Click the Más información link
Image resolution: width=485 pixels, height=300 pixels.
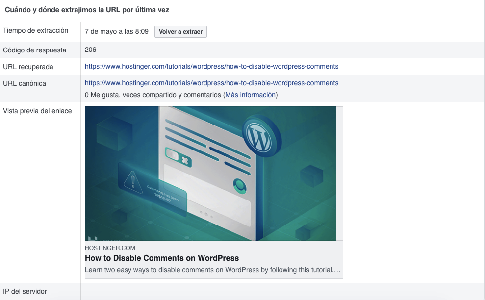pyautogui.click(x=251, y=94)
